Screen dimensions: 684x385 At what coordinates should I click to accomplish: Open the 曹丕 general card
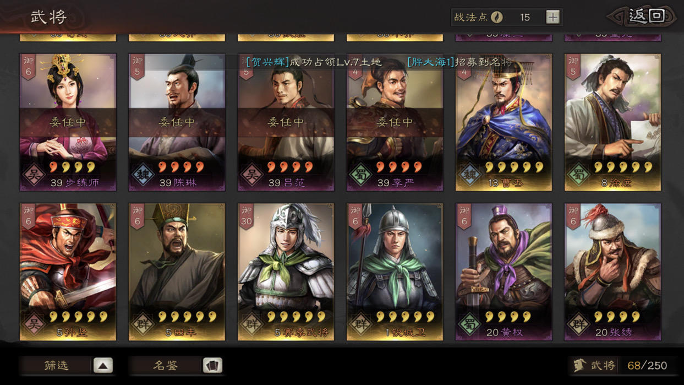pos(504,122)
